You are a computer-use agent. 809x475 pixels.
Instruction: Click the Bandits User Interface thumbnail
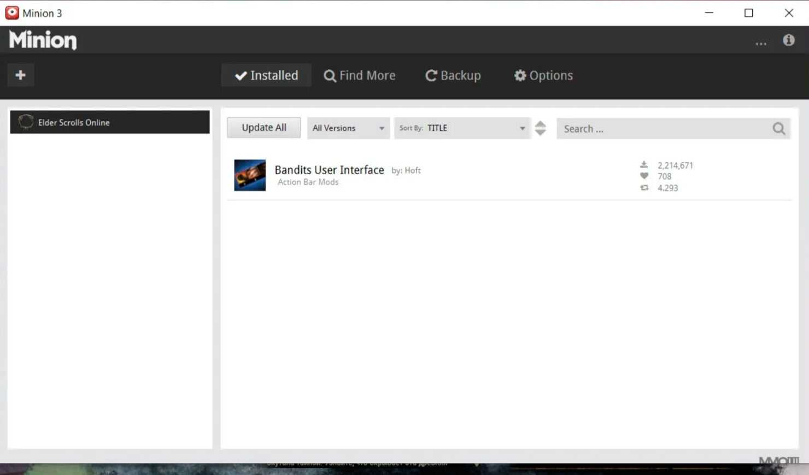click(250, 175)
